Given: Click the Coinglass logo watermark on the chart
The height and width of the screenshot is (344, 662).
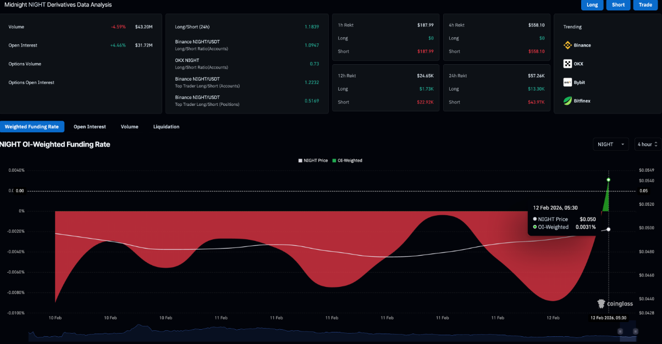Looking at the screenshot, I should pyautogui.click(x=615, y=303).
